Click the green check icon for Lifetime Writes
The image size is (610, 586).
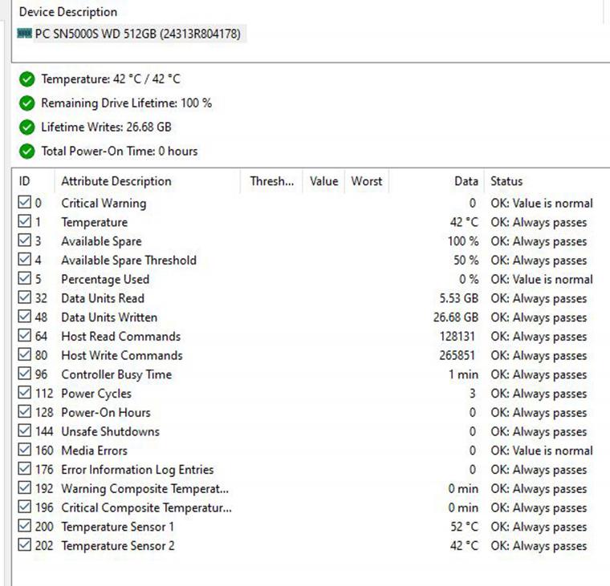point(27,127)
